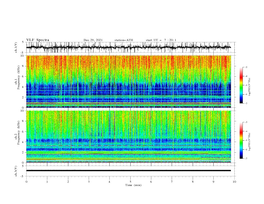Image resolution: width=264 pixels, height=204 pixels.
Task: Click the "10" label on time axis
Action: click(x=234, y=182)
